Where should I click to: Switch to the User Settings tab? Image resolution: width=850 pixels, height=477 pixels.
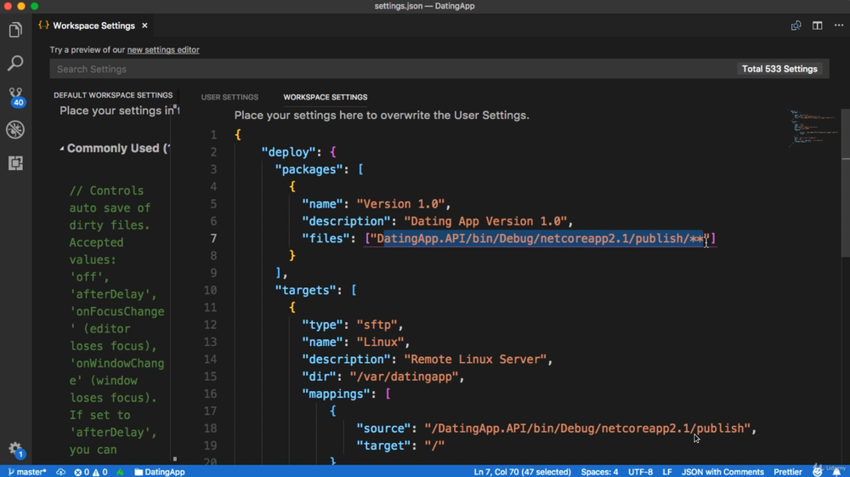pyautogui.click(x=229, y=97)
